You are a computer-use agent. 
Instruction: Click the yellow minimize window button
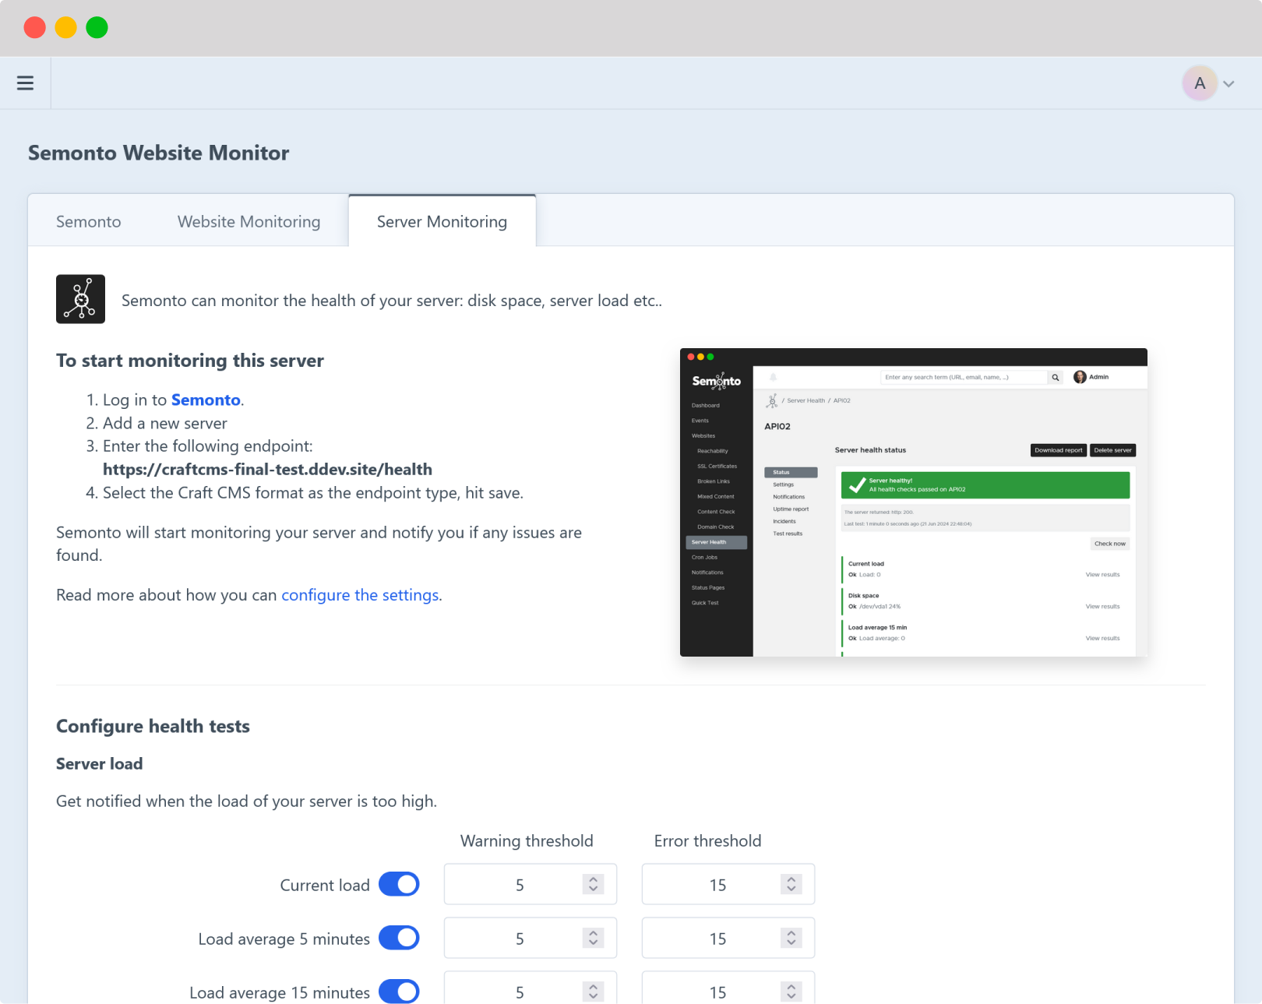point(66,27)
